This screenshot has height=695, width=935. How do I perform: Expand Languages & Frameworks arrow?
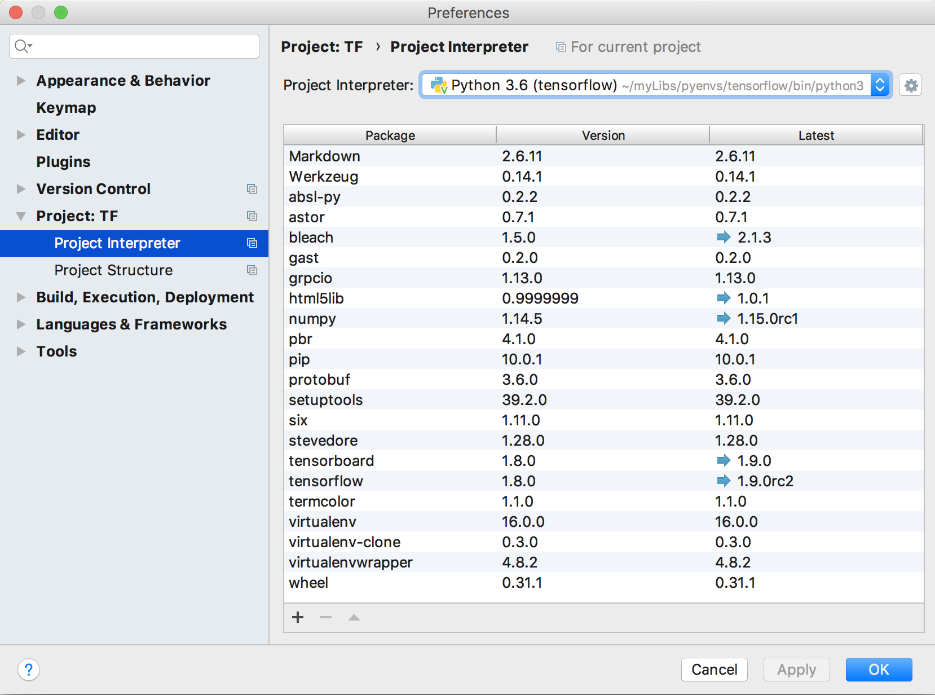pyautogui.click(x=21, y=324)
